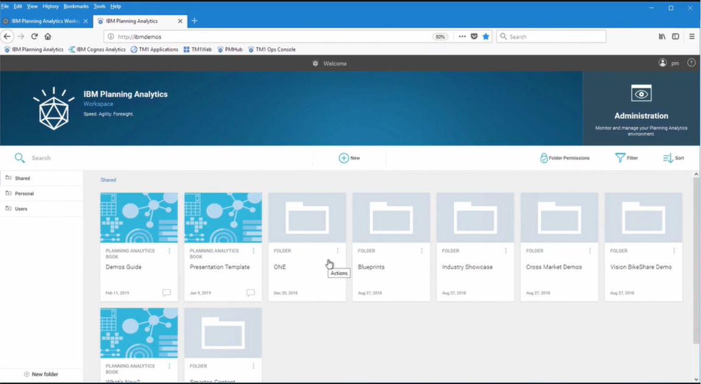The height and width of the screenshot is (384, 701).
Task: Toggle the browser sidebar icon
Action: [x=675, y=37]
